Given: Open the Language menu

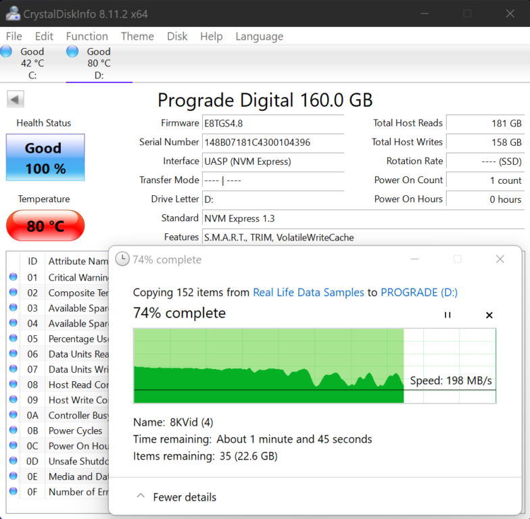Looking at the screenshot, I should [259, 36].
